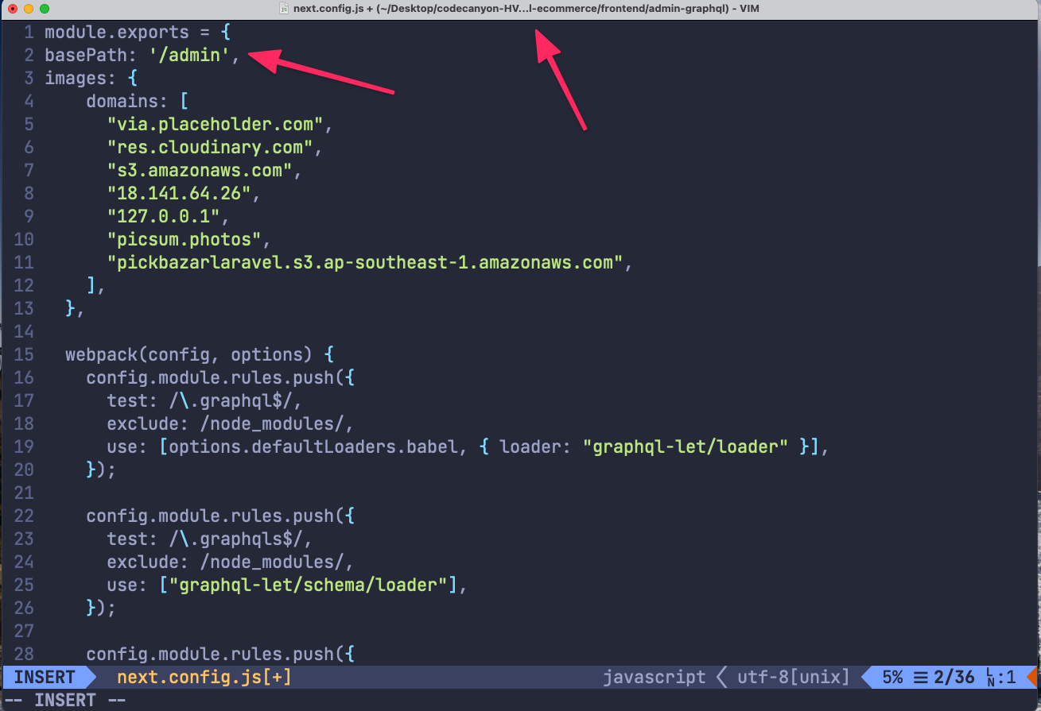Click the "127.0.0.1" string

(163, 217)
